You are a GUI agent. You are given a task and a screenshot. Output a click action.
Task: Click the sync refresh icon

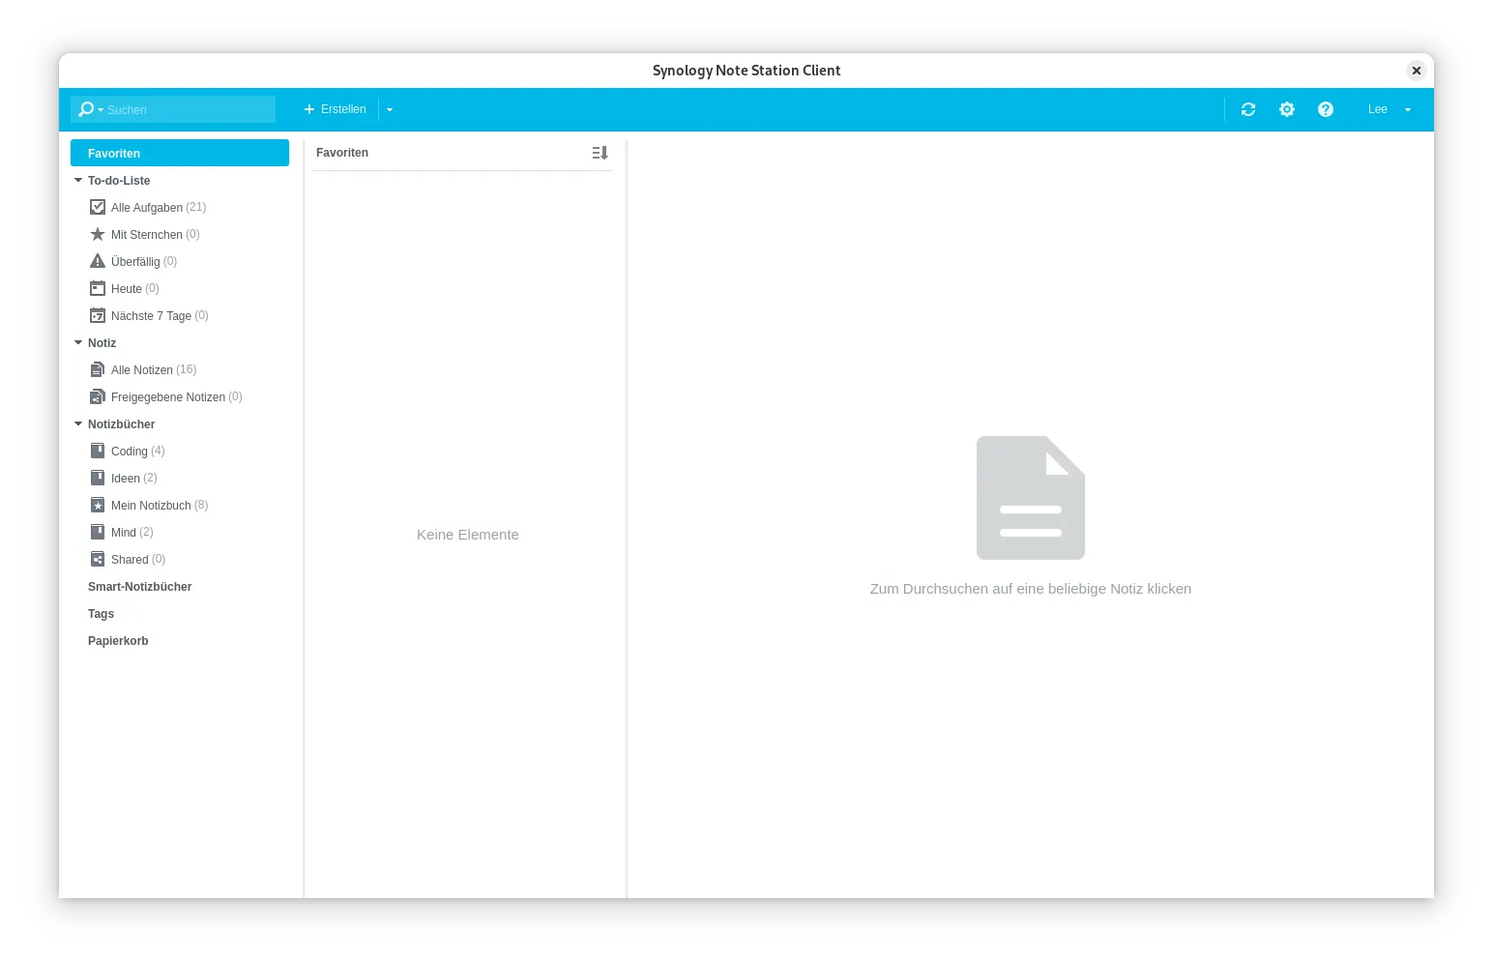[1248, 109]
